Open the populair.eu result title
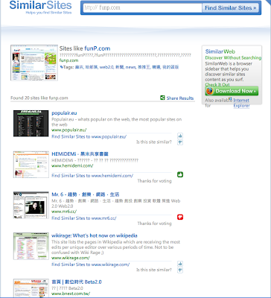This screenshot has height=298, width=271. pyautogui.click(x=64, y=113)
